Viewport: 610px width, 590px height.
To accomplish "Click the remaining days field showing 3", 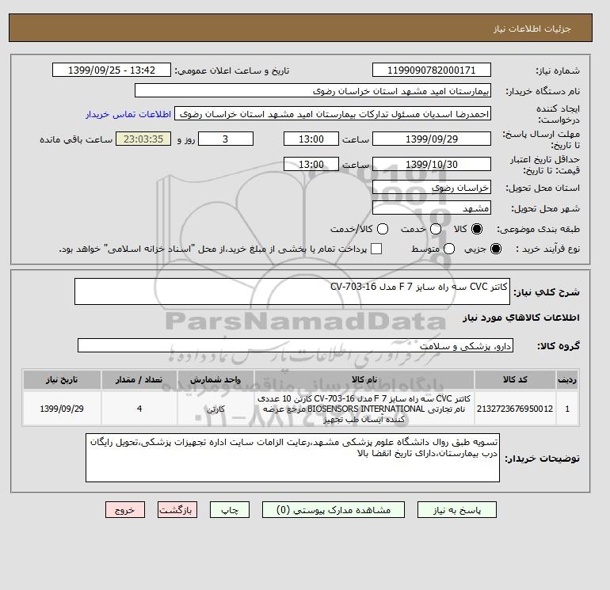I will (226, 139).
